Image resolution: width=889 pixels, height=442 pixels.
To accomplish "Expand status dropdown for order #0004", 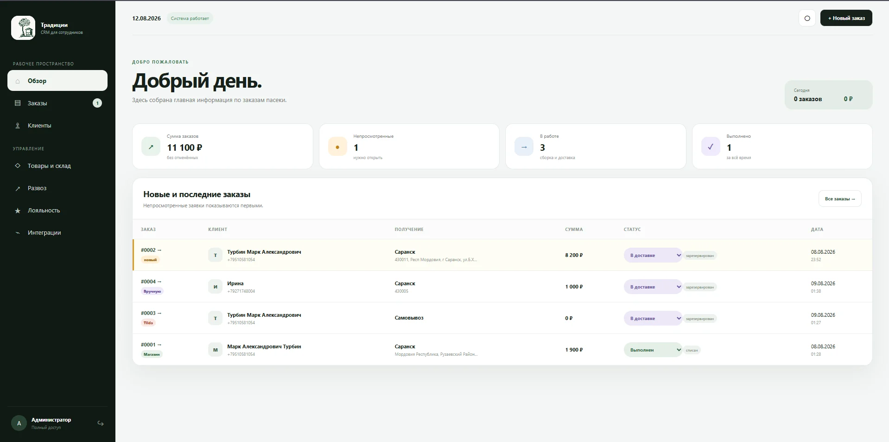I will point(653,287).
